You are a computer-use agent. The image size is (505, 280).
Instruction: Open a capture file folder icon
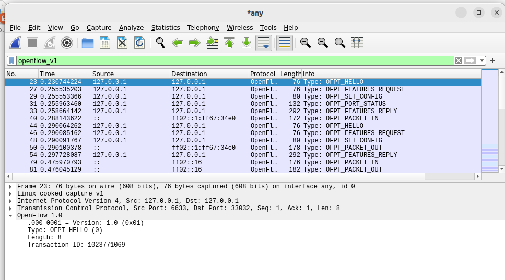click(88, 43)
